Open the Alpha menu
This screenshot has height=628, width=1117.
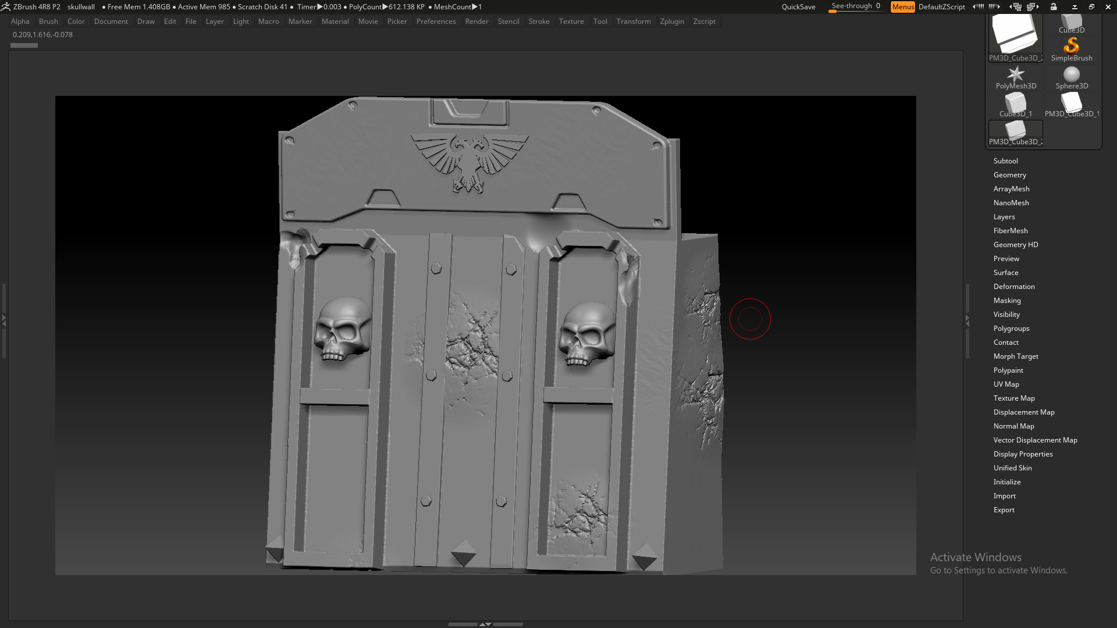point(20,22)
